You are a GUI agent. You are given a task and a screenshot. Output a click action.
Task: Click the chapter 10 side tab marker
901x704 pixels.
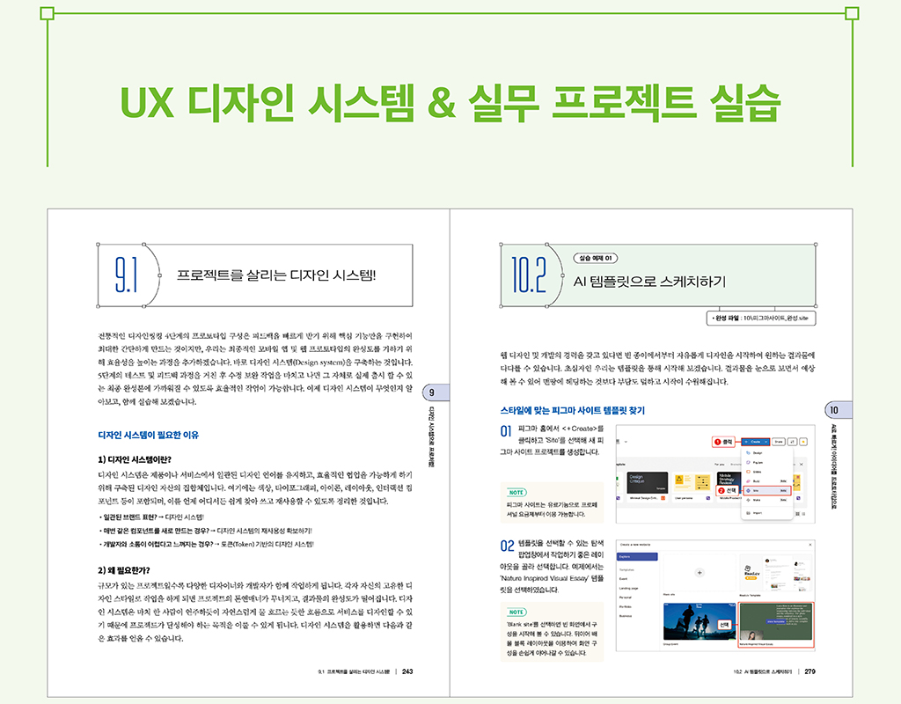point(835,410)
